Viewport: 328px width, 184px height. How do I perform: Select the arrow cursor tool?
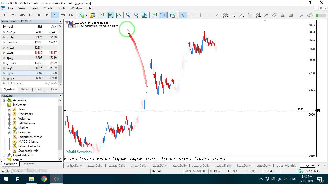pyautogui.click(x=183, y=15)
